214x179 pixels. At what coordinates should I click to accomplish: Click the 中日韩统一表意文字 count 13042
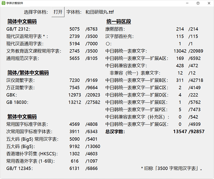[x=180, y=51]
